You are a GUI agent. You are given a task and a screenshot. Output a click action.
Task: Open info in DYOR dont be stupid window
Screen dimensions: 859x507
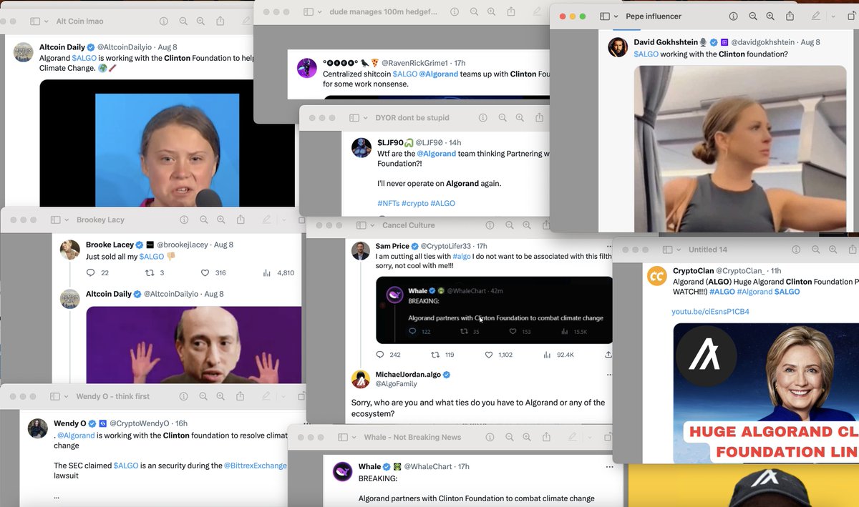(x=482, y=117)
